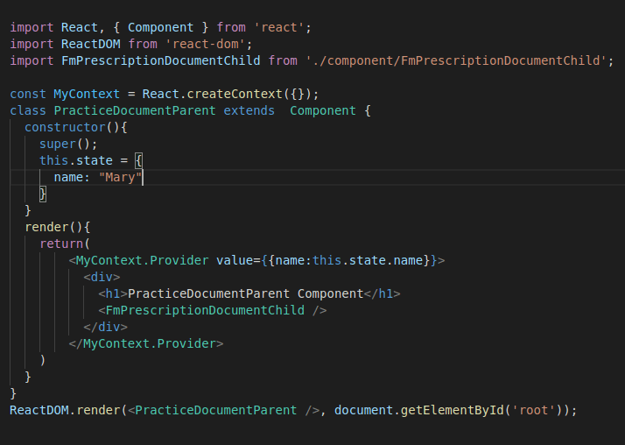Viewport: 625px width, 445px height.
Task: Click PracticeDocumentParent class name declaration
Action: pos(135,110)
